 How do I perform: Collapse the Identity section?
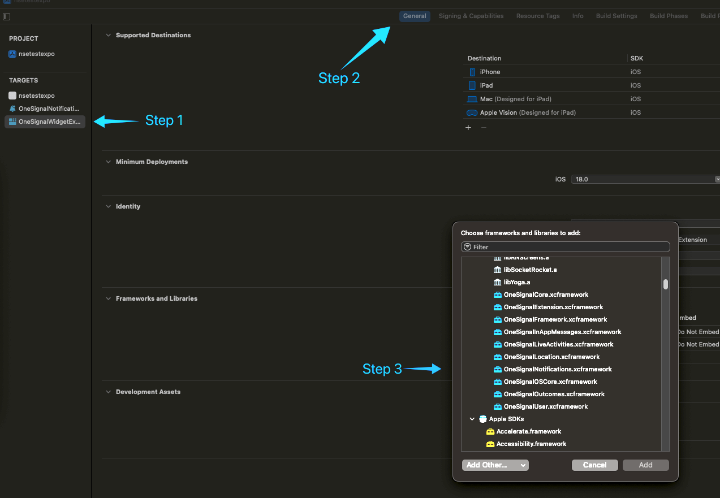tap(109, 206)
